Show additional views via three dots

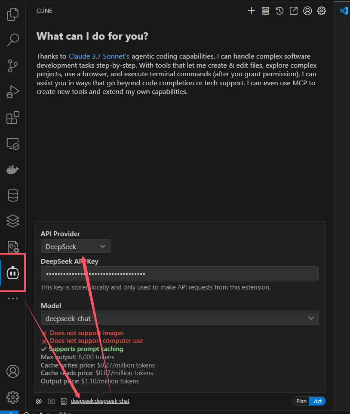12,299
